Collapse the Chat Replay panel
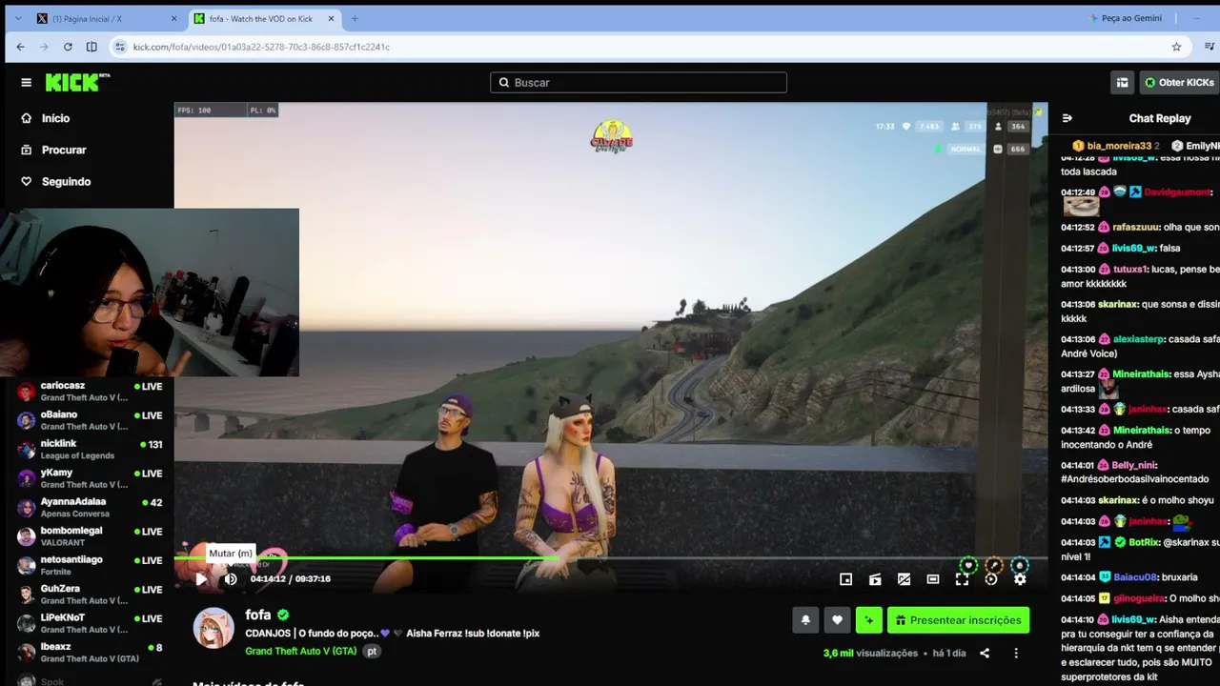Image resolution: width=1220 pixels, height=686 pixels. (1067, 118)
